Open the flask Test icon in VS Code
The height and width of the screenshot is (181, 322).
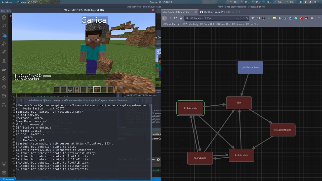[4, 61]
